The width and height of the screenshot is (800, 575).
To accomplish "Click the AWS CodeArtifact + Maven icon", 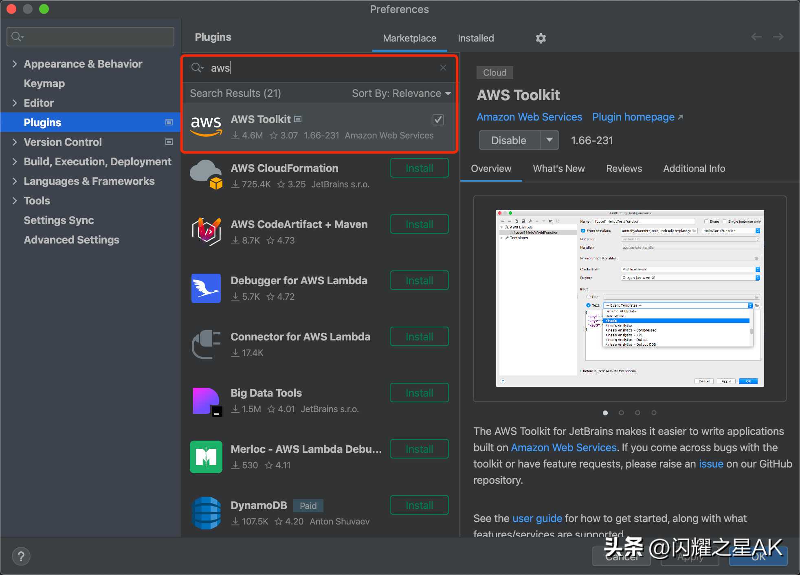I will (x=206, y=232).
